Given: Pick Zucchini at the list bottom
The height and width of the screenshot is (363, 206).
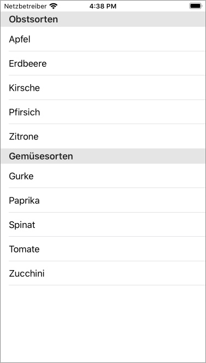Looking at the screenshot, I should tap(103, 273).
